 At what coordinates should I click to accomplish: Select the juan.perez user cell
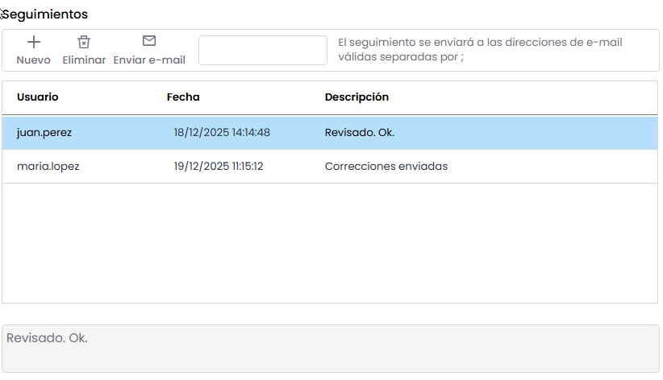(x=44, y=133)
